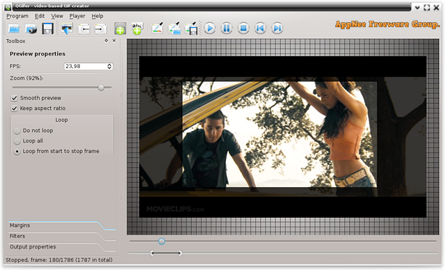Open video file icon with camera

coord(31,29)
